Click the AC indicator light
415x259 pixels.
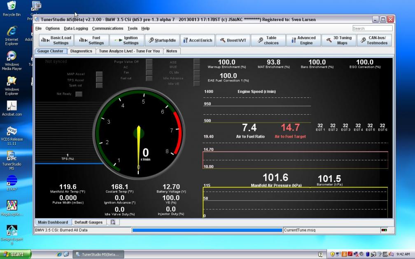(x=149, y=67)
